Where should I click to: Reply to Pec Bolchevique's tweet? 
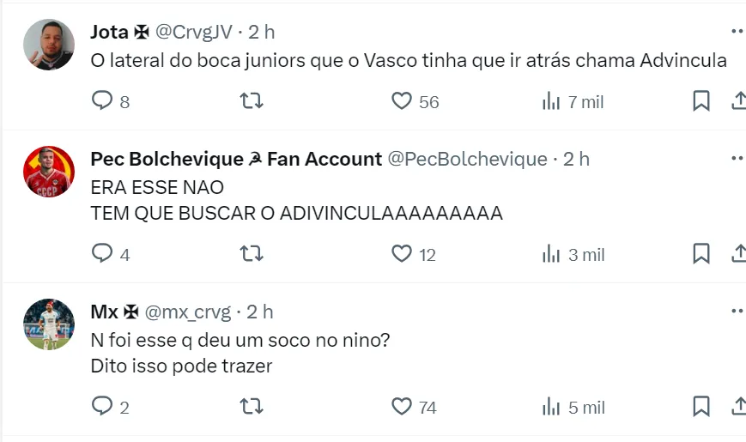pyautogui.click(x=103, y=254)
